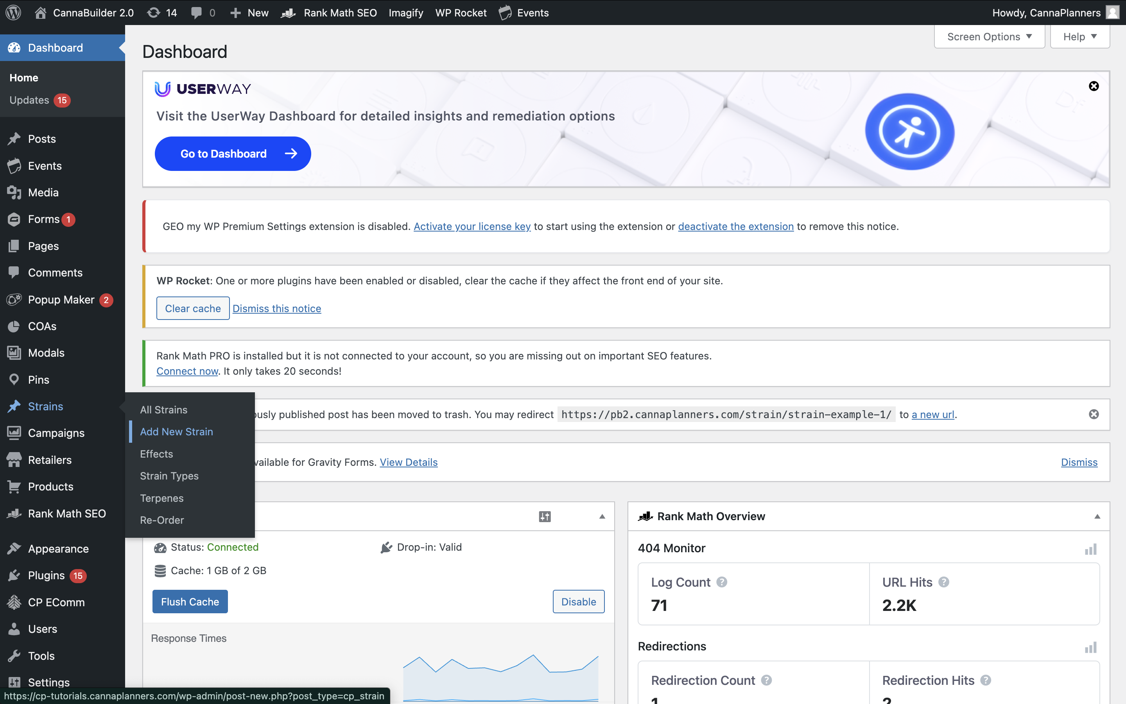Select Add New Strain submenu item
This screenshot has height=704, width=1126.
pyautogui.click(x=176, y=432)
